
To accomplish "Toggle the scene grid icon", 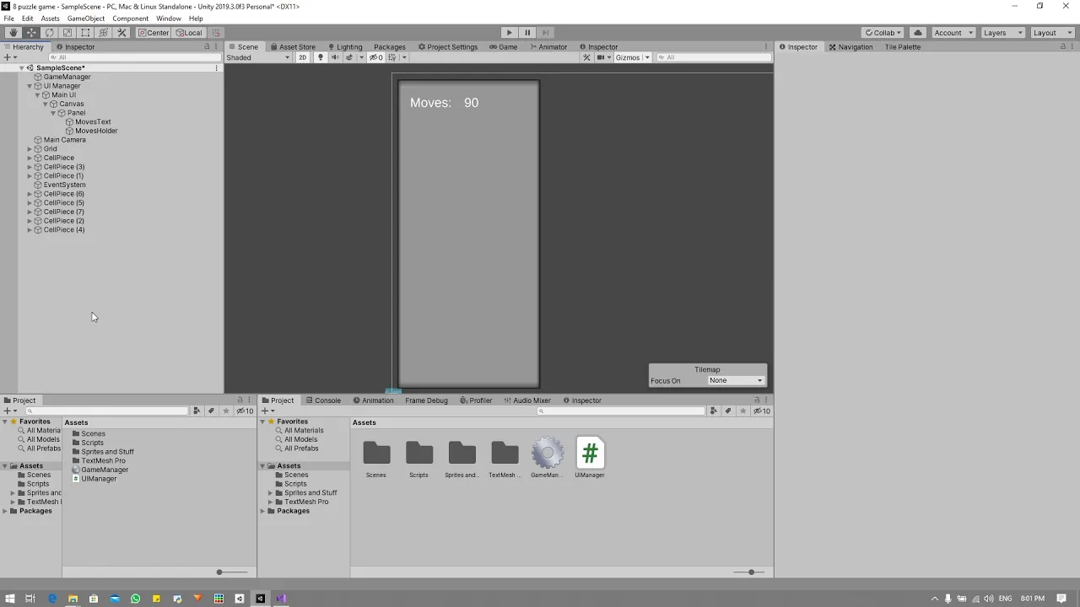I will coord(392,57).
